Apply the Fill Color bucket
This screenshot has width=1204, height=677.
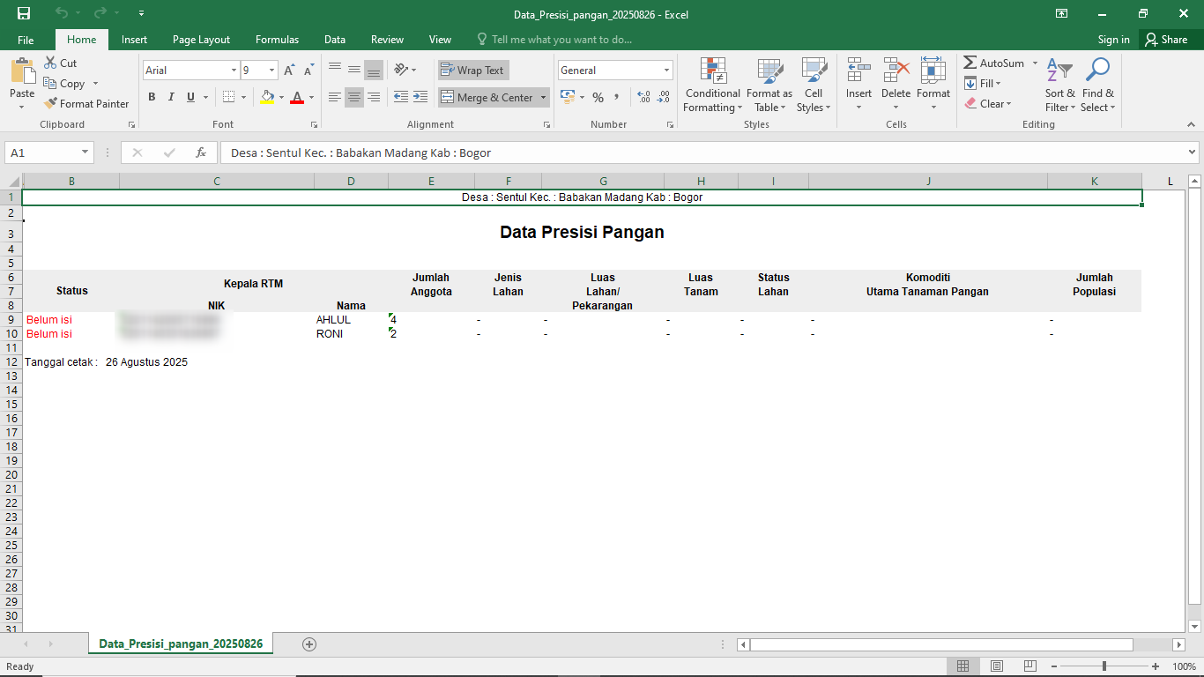(x=267, y=97)
